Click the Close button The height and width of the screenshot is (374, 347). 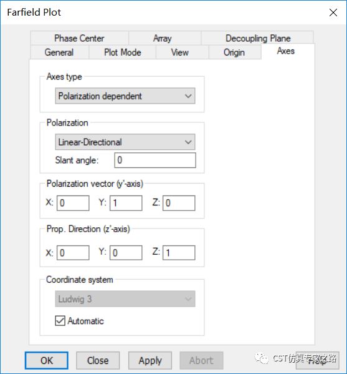(x=98, y=360)
